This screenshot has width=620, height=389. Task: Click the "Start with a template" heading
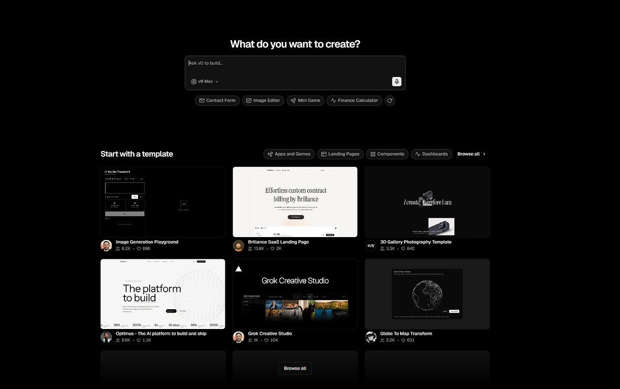click(x=137, y=154)
